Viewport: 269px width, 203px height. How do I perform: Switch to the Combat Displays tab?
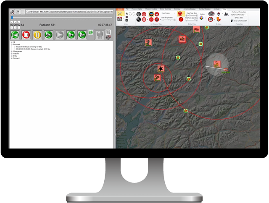(x=204, y=9)
